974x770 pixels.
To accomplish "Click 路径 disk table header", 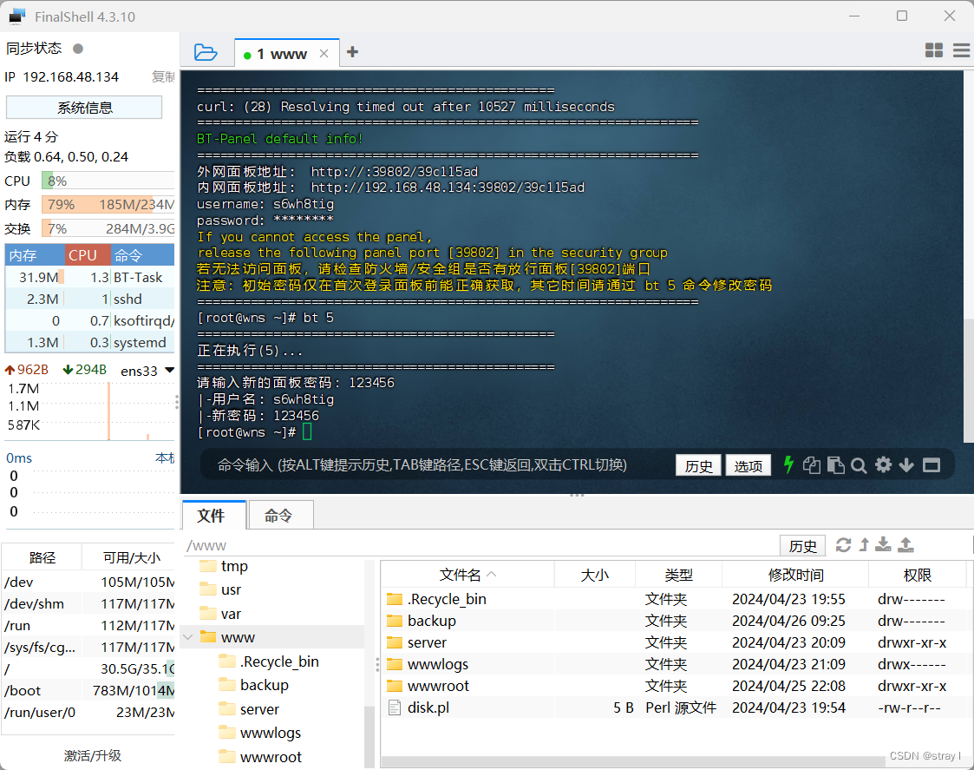I will pyautogui.click(x=42, y=557).
